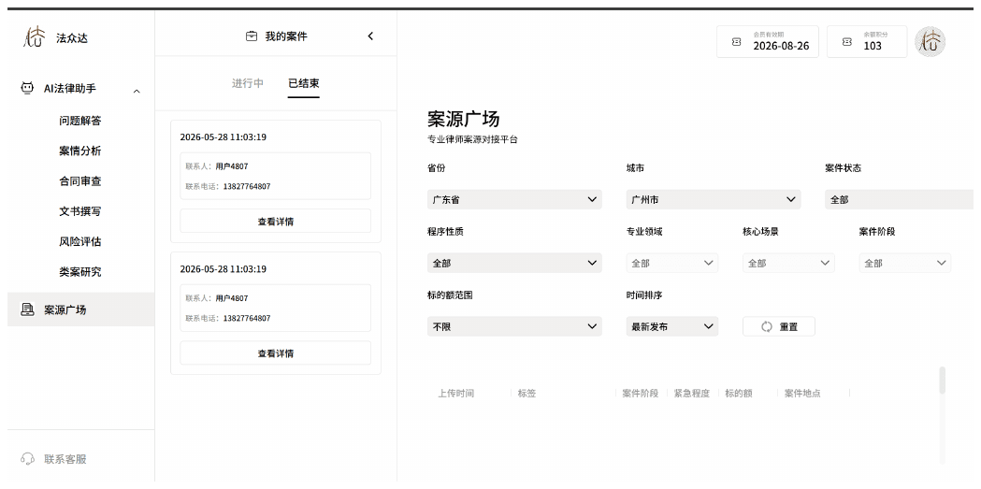Click the 会员有效期 2026-08-26 box

click(x=768, y=41)
